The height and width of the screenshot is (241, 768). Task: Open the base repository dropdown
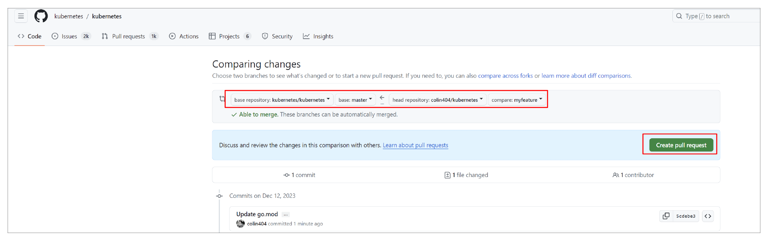[282, 100]
